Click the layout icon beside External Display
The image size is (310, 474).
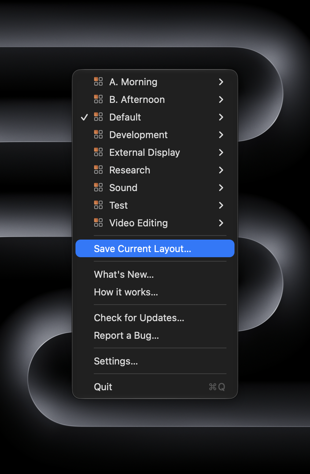pyautogui.click(x=98, y=152)
